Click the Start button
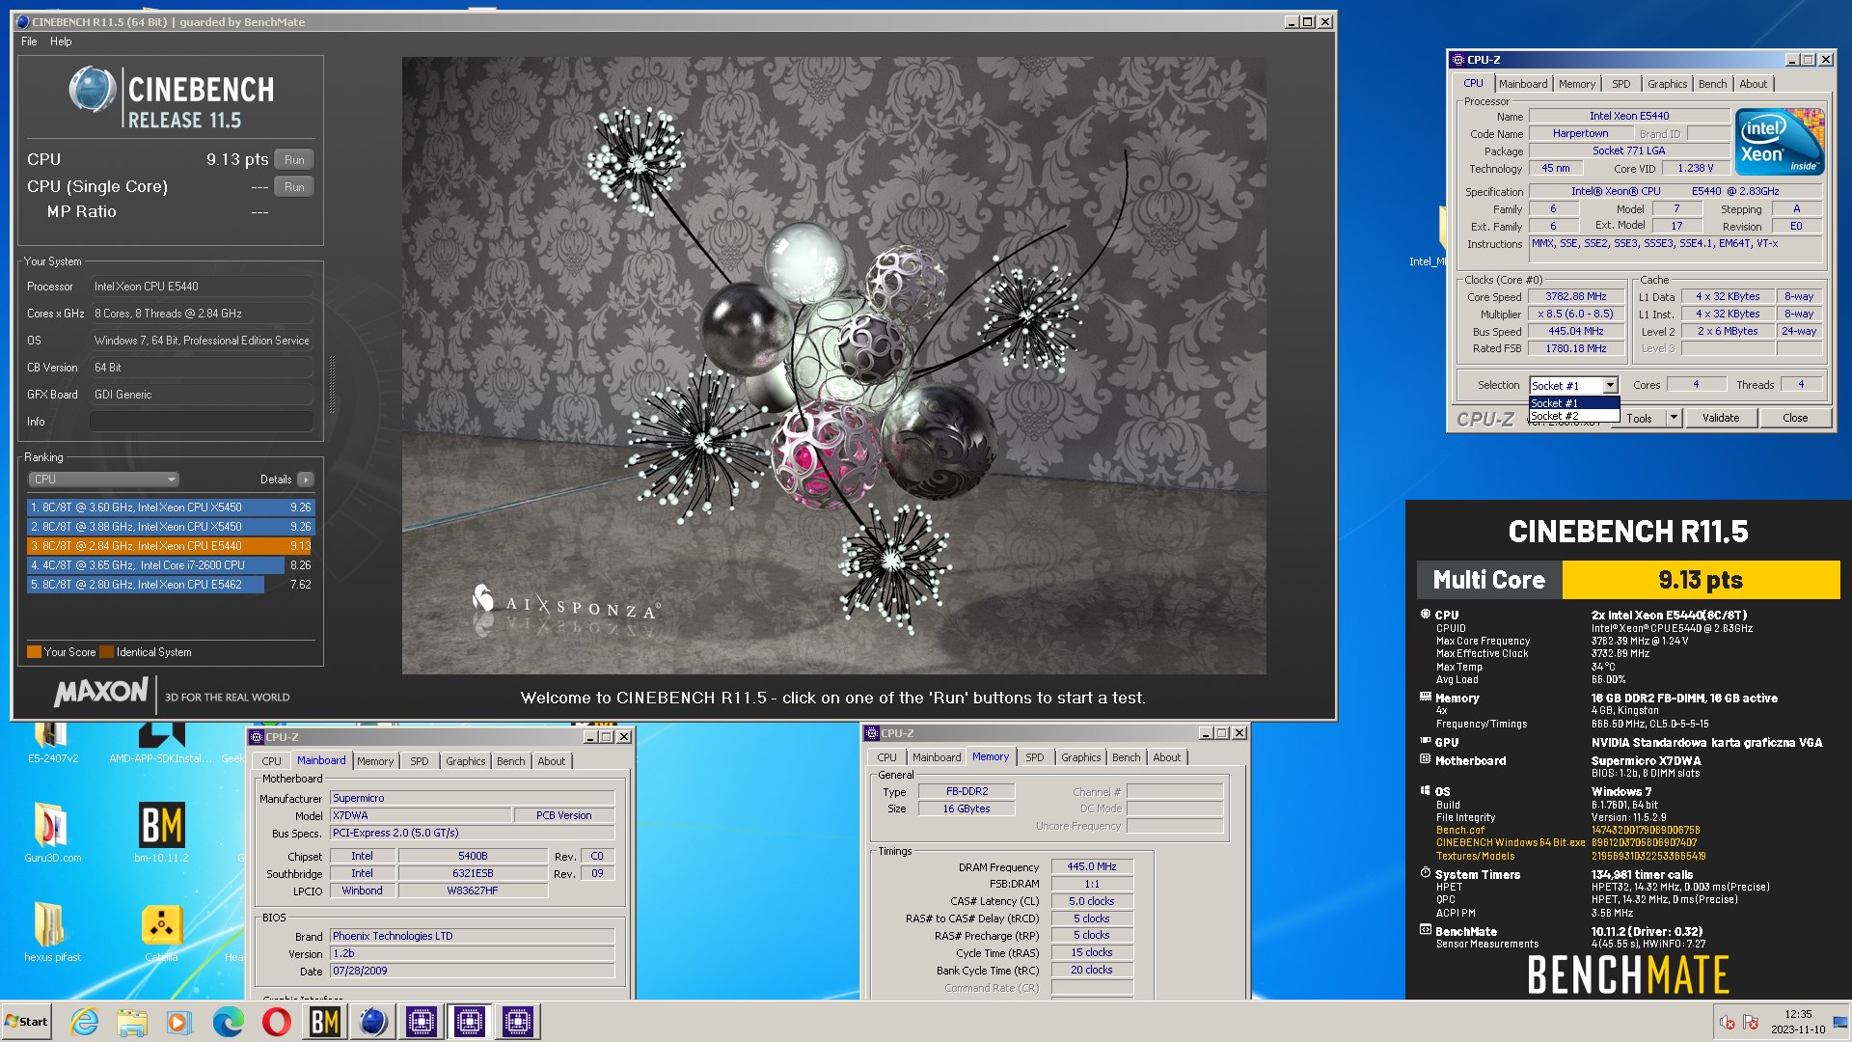The height and width of the screenshot is (1042, 1852). 26,1022
